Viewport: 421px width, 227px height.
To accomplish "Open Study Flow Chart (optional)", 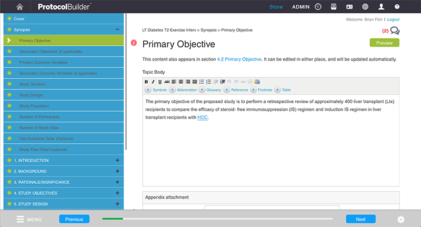I will coord(64,150).
